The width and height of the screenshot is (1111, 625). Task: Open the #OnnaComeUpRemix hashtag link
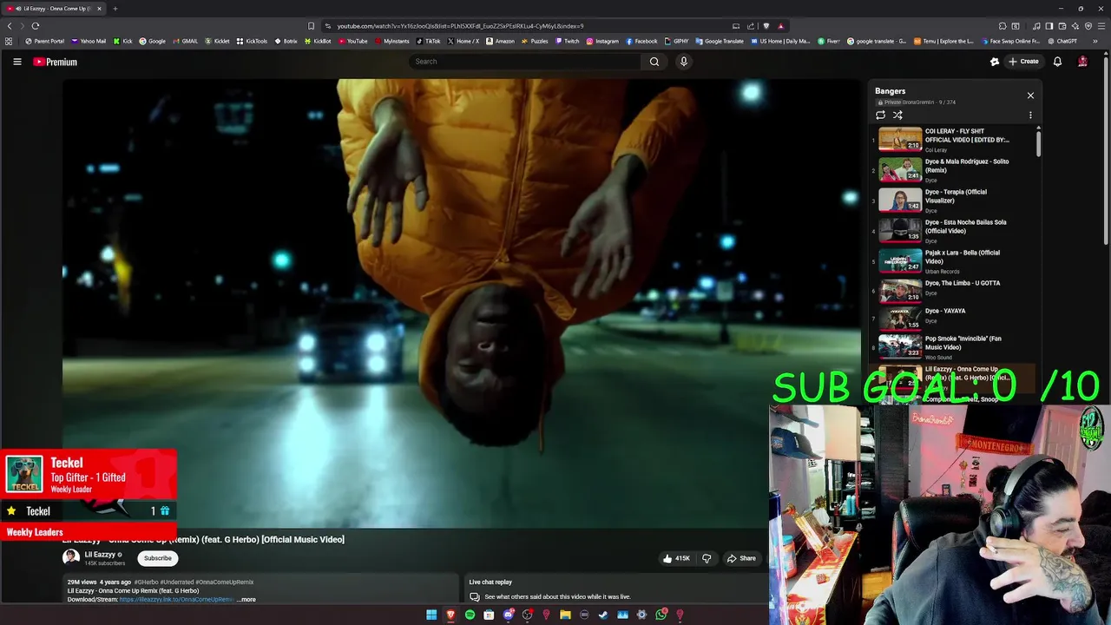point(224,582)
